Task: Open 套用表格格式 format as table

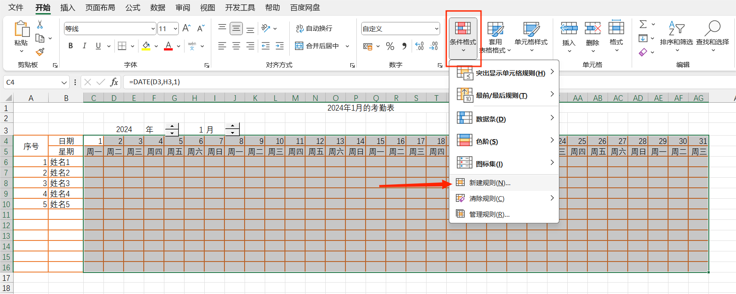Action: coord(495,38)
